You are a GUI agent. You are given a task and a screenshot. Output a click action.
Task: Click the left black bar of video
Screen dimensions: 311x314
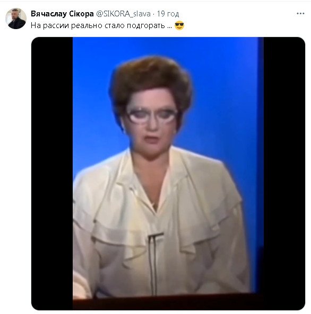coord(52,174)
